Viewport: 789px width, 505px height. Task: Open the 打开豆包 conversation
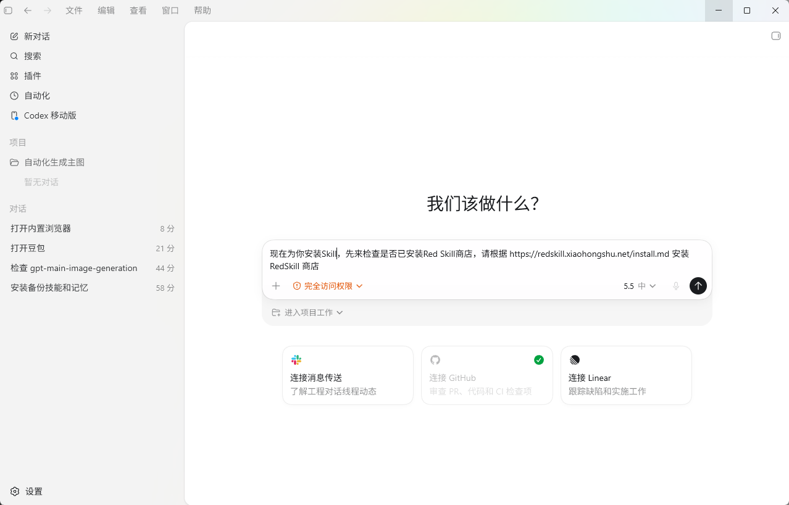[x=92, y=248]
